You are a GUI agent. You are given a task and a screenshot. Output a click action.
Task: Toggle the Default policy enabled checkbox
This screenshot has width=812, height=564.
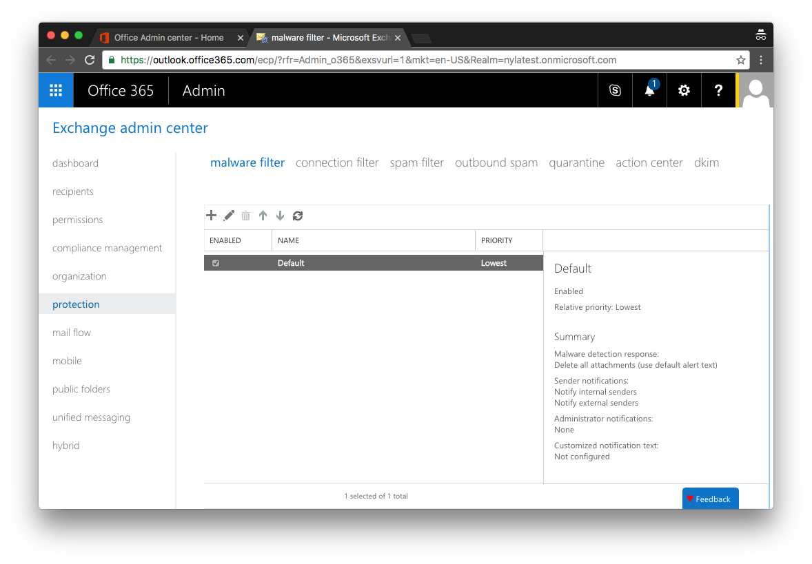[x=216, y=262]
